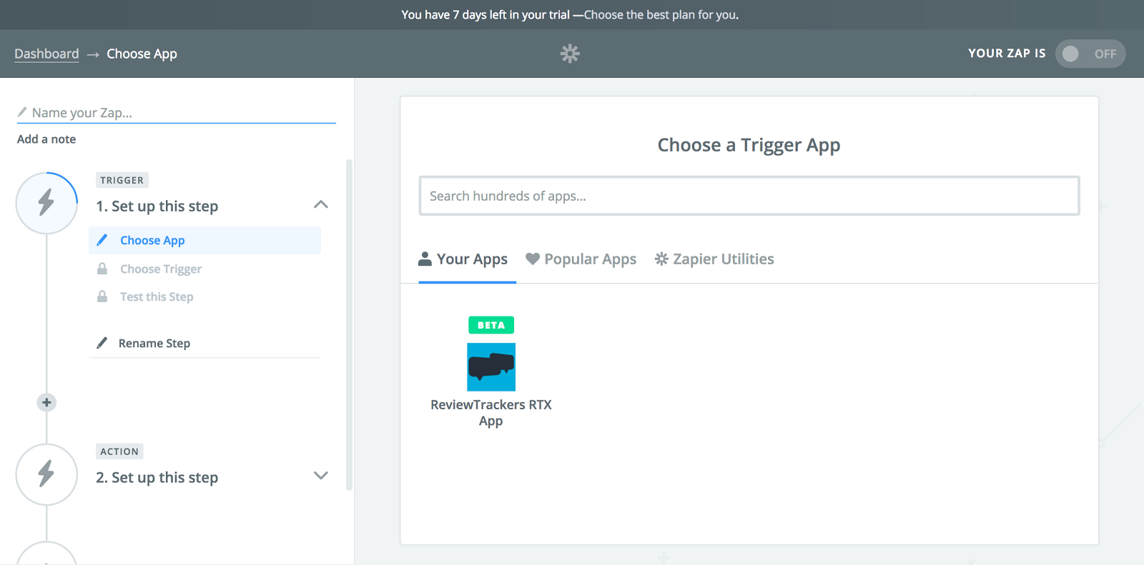Image resolution: width=1144 pixels, height=565 pixels.
Task: Click the lock icon beside Choose Trigger
Action: [x=102, y=269]
